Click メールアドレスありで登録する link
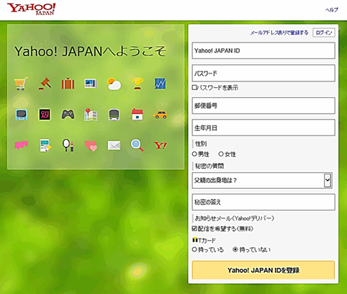 279,32
